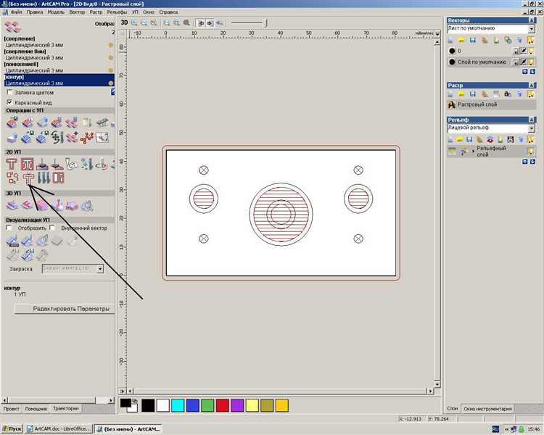Move relief layer down with blue arrow

pyautogui.click(x=532, y=162)
